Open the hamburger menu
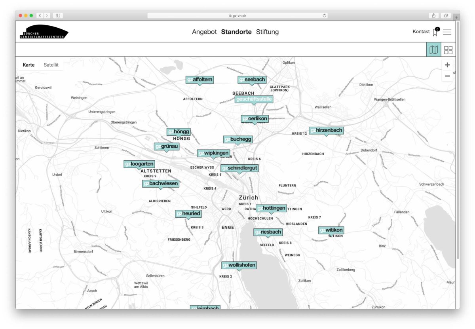Screen dimensions: 475x329 click(447, 32)
